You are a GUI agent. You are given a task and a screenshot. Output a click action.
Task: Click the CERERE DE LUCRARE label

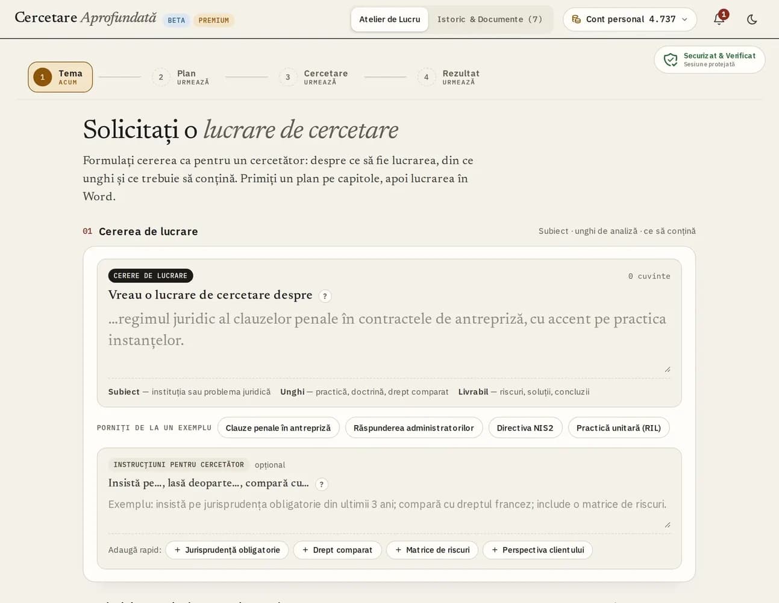tap(151, 276)
